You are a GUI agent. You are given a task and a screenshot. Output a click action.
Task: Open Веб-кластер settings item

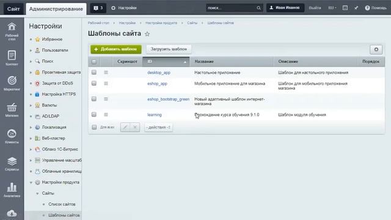pos(53,138)
